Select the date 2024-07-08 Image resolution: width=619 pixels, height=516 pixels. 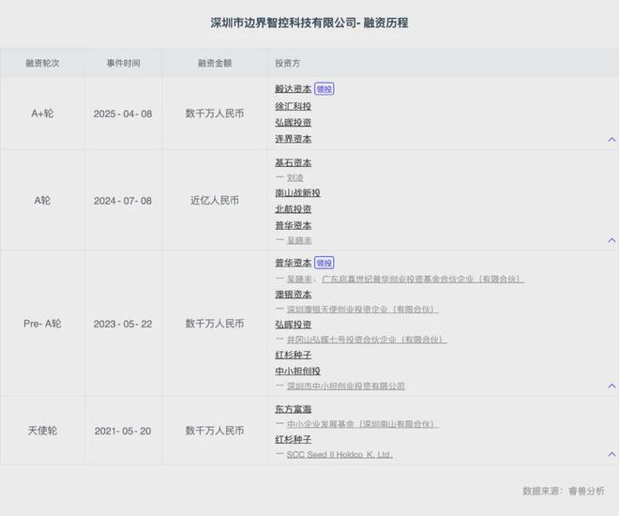pos(123,201)
